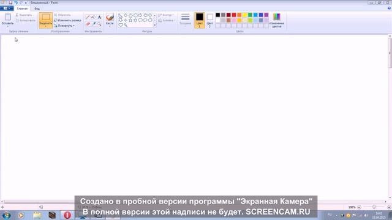Click Resize (Изменить размер) button
The width and height of the screenshot is (392, 220).
tap(67, 20)
